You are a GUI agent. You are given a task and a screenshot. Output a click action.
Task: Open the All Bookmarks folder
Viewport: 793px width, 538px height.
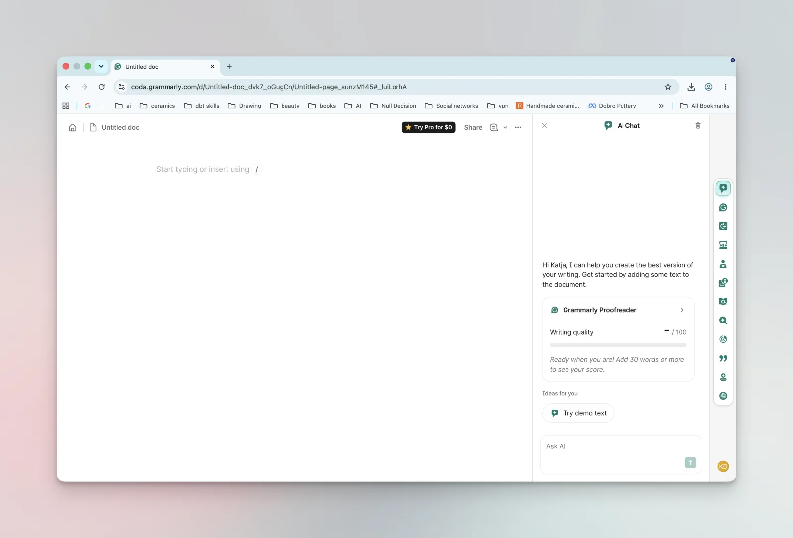tap(705, 106)
